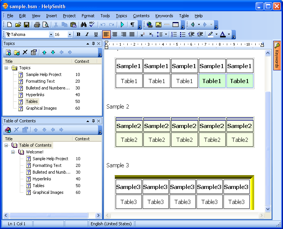Insert a table with the table icon
Image resolution: width=283 pixels, height=229 pixels.
(176, 25)
